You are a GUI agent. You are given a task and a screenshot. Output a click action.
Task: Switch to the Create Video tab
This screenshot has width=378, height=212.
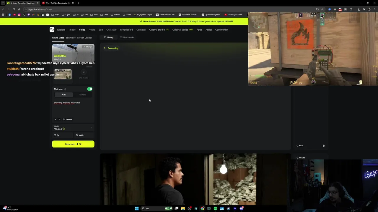pos(58,38)
